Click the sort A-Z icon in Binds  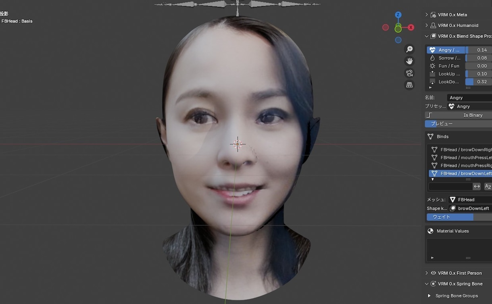(488, 187)
